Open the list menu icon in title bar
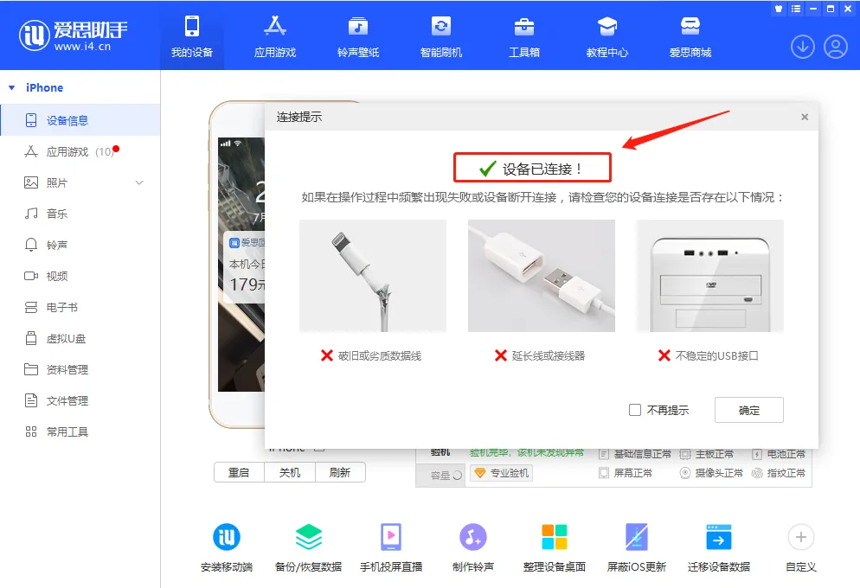Viewport: 860px width, 588px height. (796, 9)
